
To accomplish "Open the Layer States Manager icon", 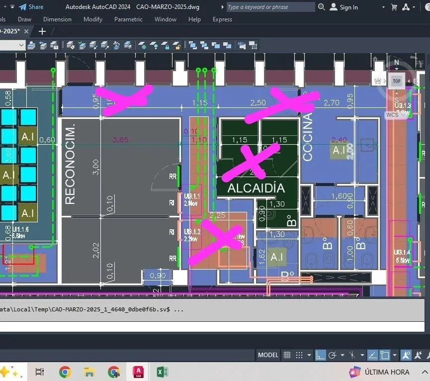I will tap(54, 45).
